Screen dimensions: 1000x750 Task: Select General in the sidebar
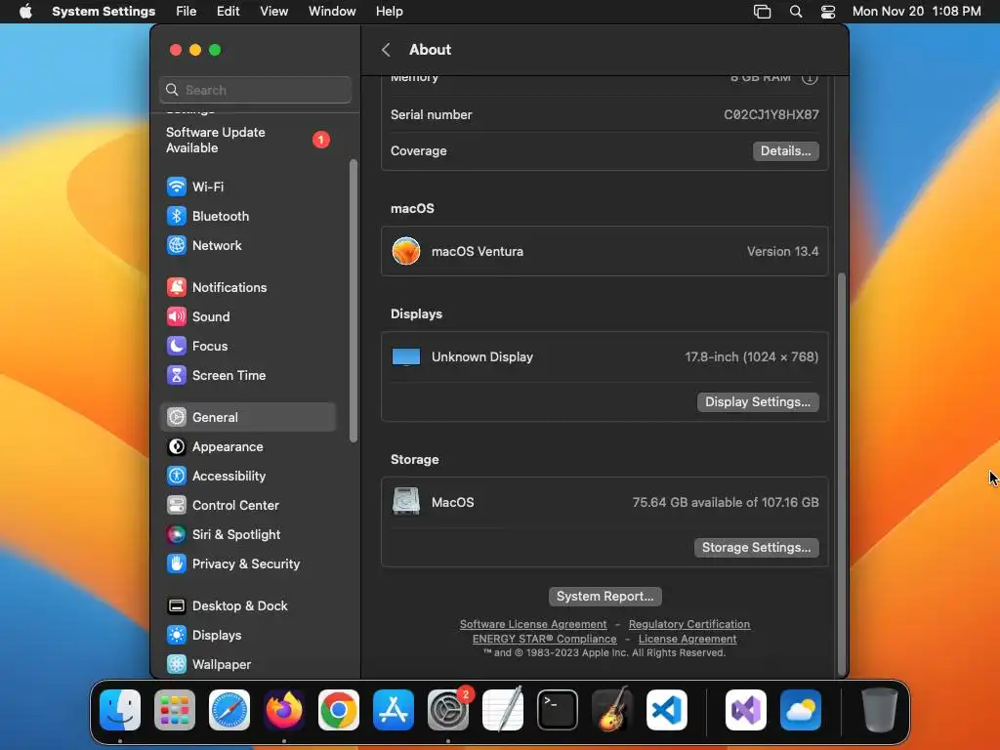(x=247, y=417)
